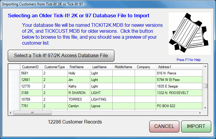This screenshot has width=216, height=139.
Task: Click the MiddleName column header
Action: click(124, 67)
